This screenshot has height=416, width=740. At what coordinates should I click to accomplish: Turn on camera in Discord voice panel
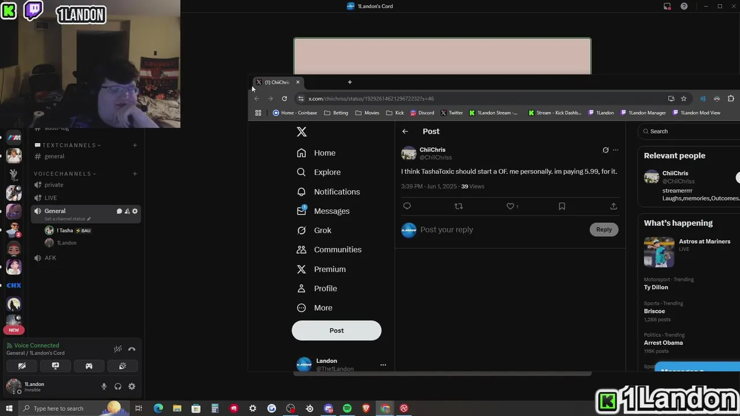(x=22, y=366)
